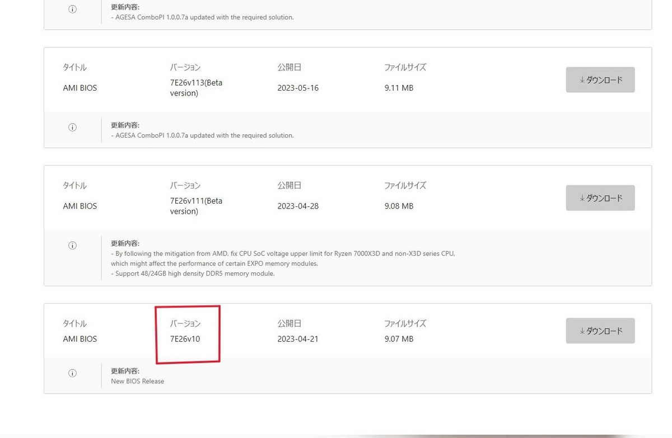This screenshot has width=672, height=438.
Task: Click info icon in 7E26v111 release notes
Action: click(72, 245)
